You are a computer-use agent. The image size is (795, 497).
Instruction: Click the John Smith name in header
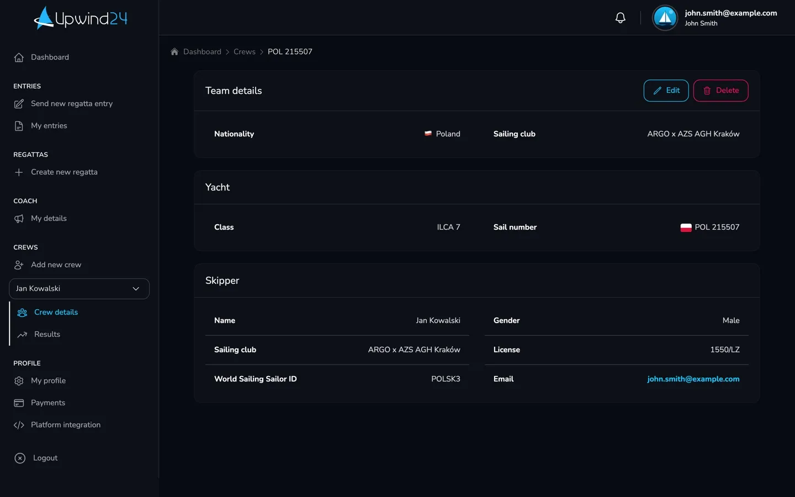pyautogui.click(x=701, y=23)
